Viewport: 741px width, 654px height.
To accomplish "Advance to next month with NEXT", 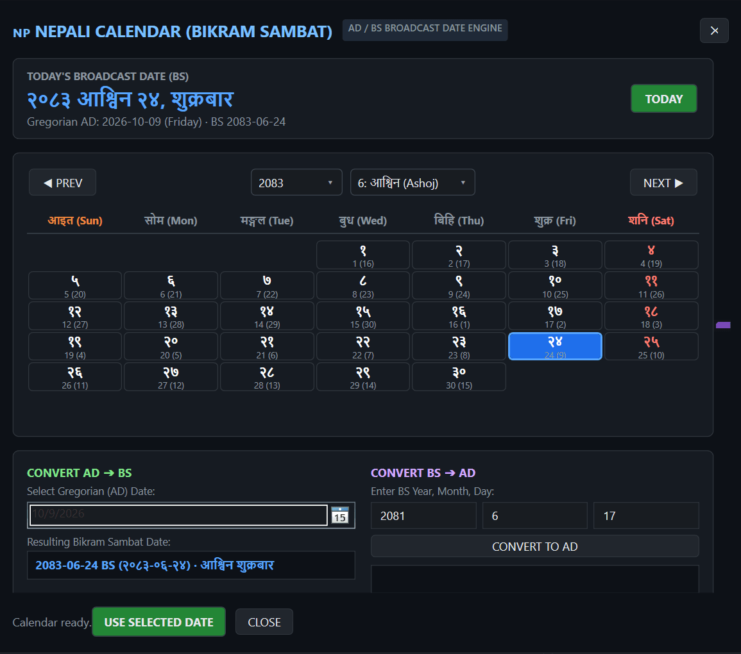I will click(x=663, y=183).
